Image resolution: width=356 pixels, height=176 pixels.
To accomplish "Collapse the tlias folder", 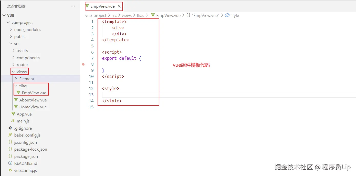I will click(x=16, y=86).
